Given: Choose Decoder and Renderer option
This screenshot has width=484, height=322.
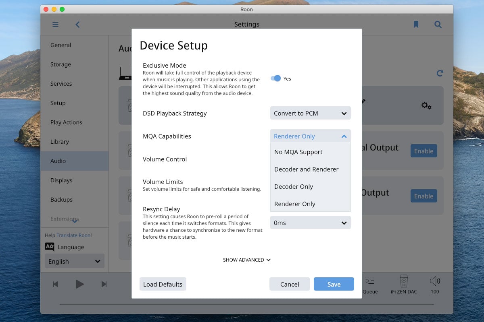Looking at the screenshot, I should point(311,169).
